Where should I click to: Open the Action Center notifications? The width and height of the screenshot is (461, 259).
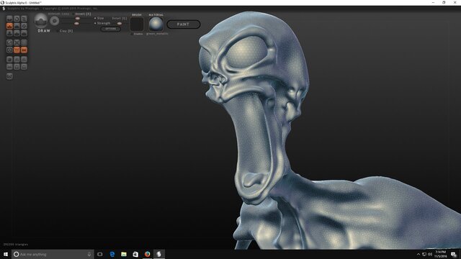point(454,254)
